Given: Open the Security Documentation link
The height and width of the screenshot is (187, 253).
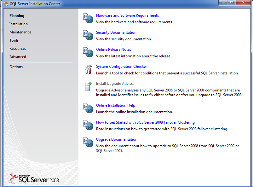Looking at the screenshot, I should pos(116,32).
